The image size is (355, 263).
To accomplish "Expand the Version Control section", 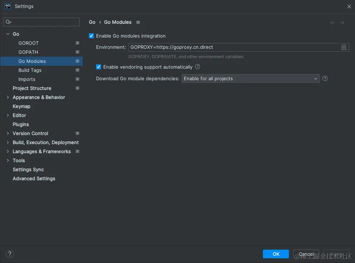I will [x=8, y=133].
